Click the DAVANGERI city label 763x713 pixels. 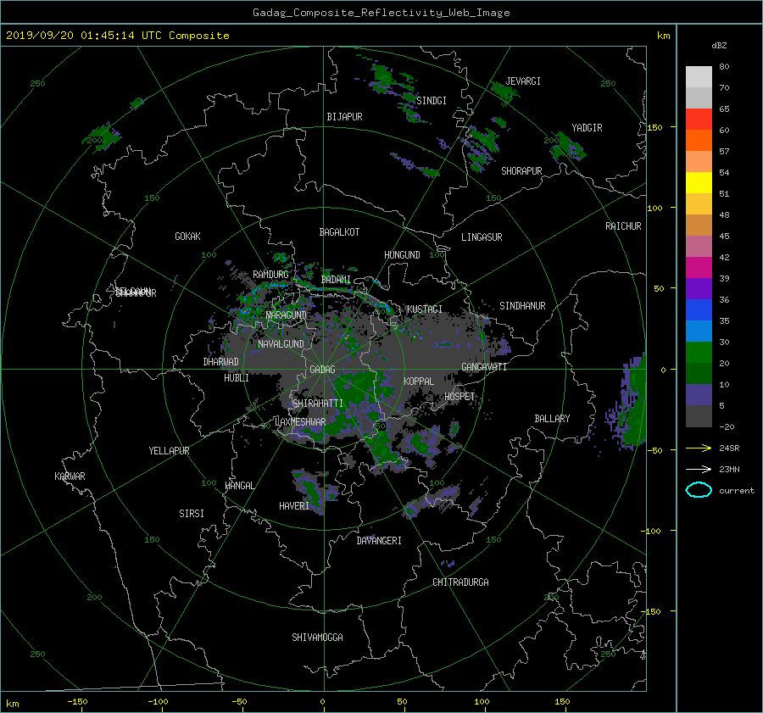(x=379, y=541)
